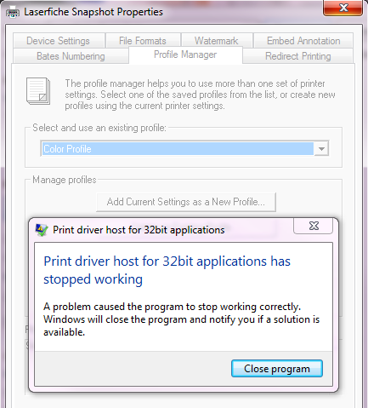Open the Device Settings tab
This screenshot has height=408, width=368.
pyautogui.click(x=59, y=41)
